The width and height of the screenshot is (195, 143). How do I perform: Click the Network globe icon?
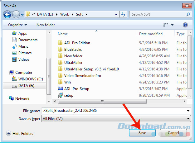tap(11, 98)
